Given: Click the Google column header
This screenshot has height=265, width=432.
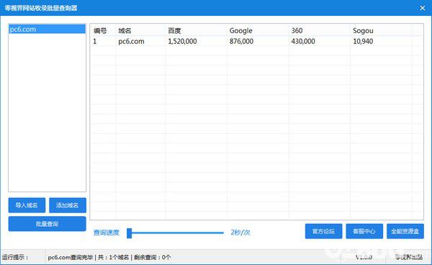Looking at the screenshot, I should click(x=240, y=30).
